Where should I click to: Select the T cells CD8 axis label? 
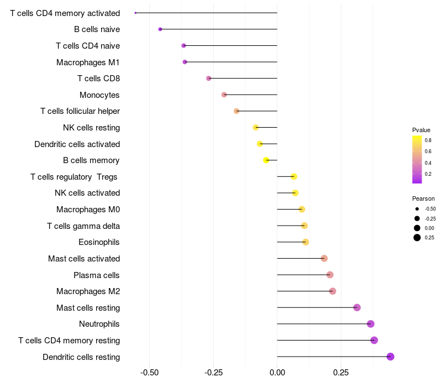[x=99, y=79]
